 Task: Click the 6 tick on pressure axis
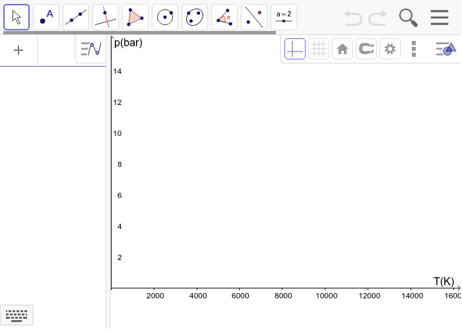119,195
